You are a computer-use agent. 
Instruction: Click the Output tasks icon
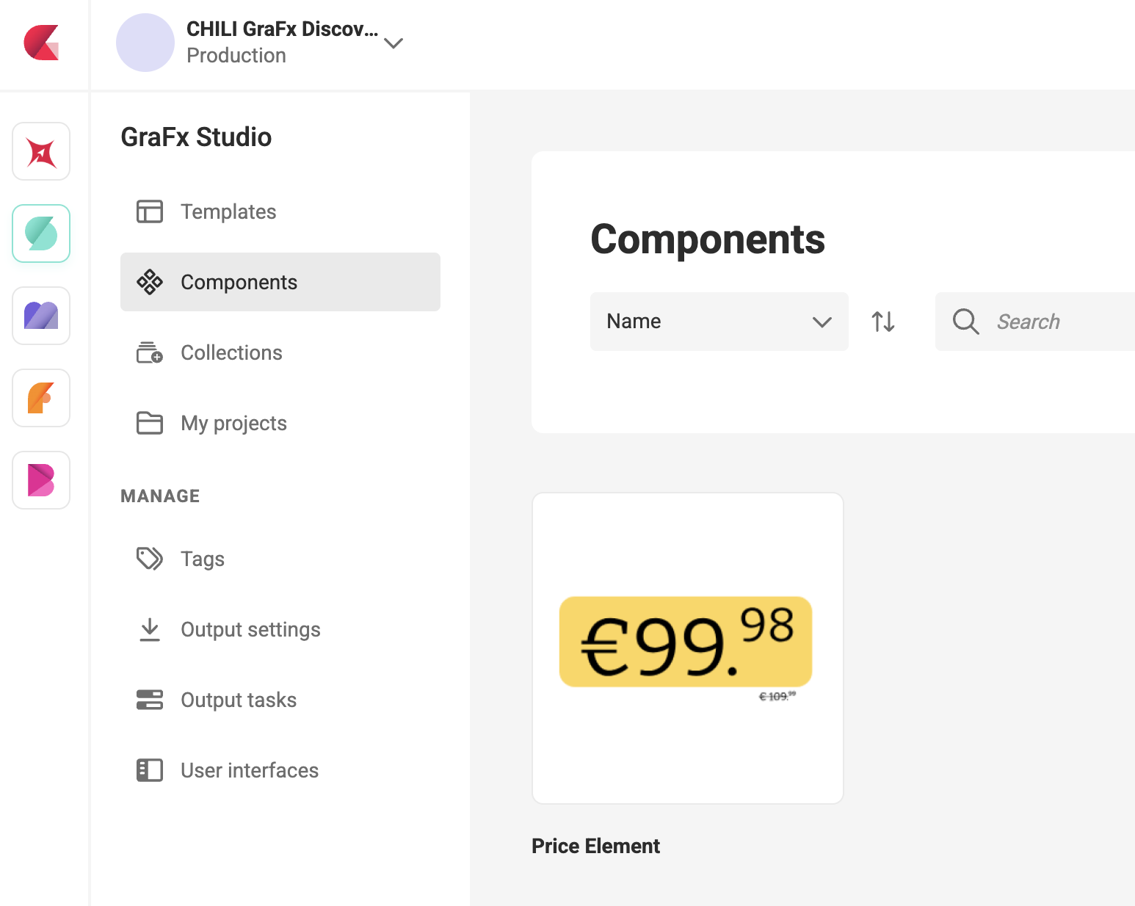[x=149, y=700]
